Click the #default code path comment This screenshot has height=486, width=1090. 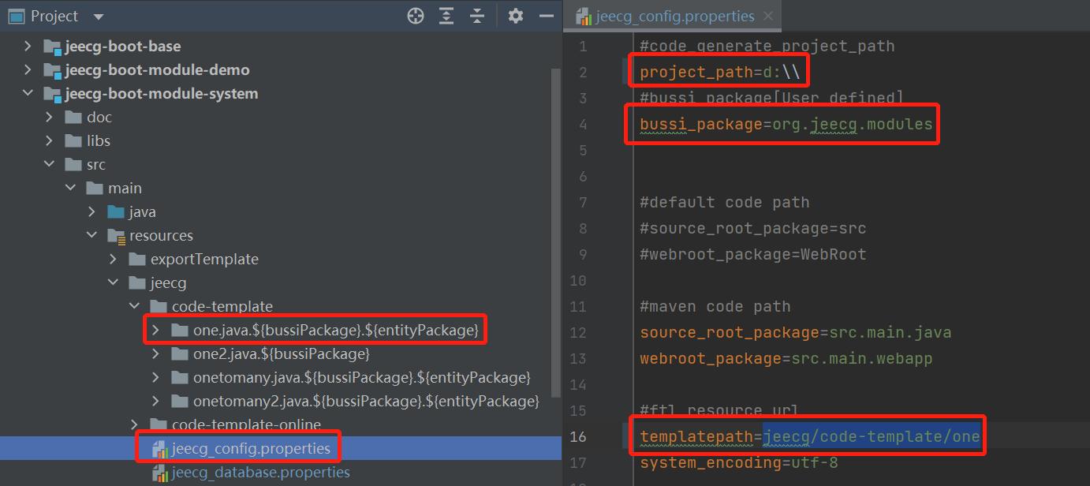(725, 203)
